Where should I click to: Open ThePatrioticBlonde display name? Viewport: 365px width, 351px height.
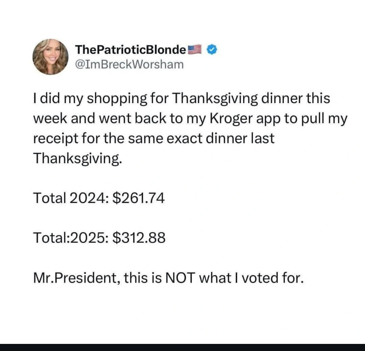pos(131,50)
